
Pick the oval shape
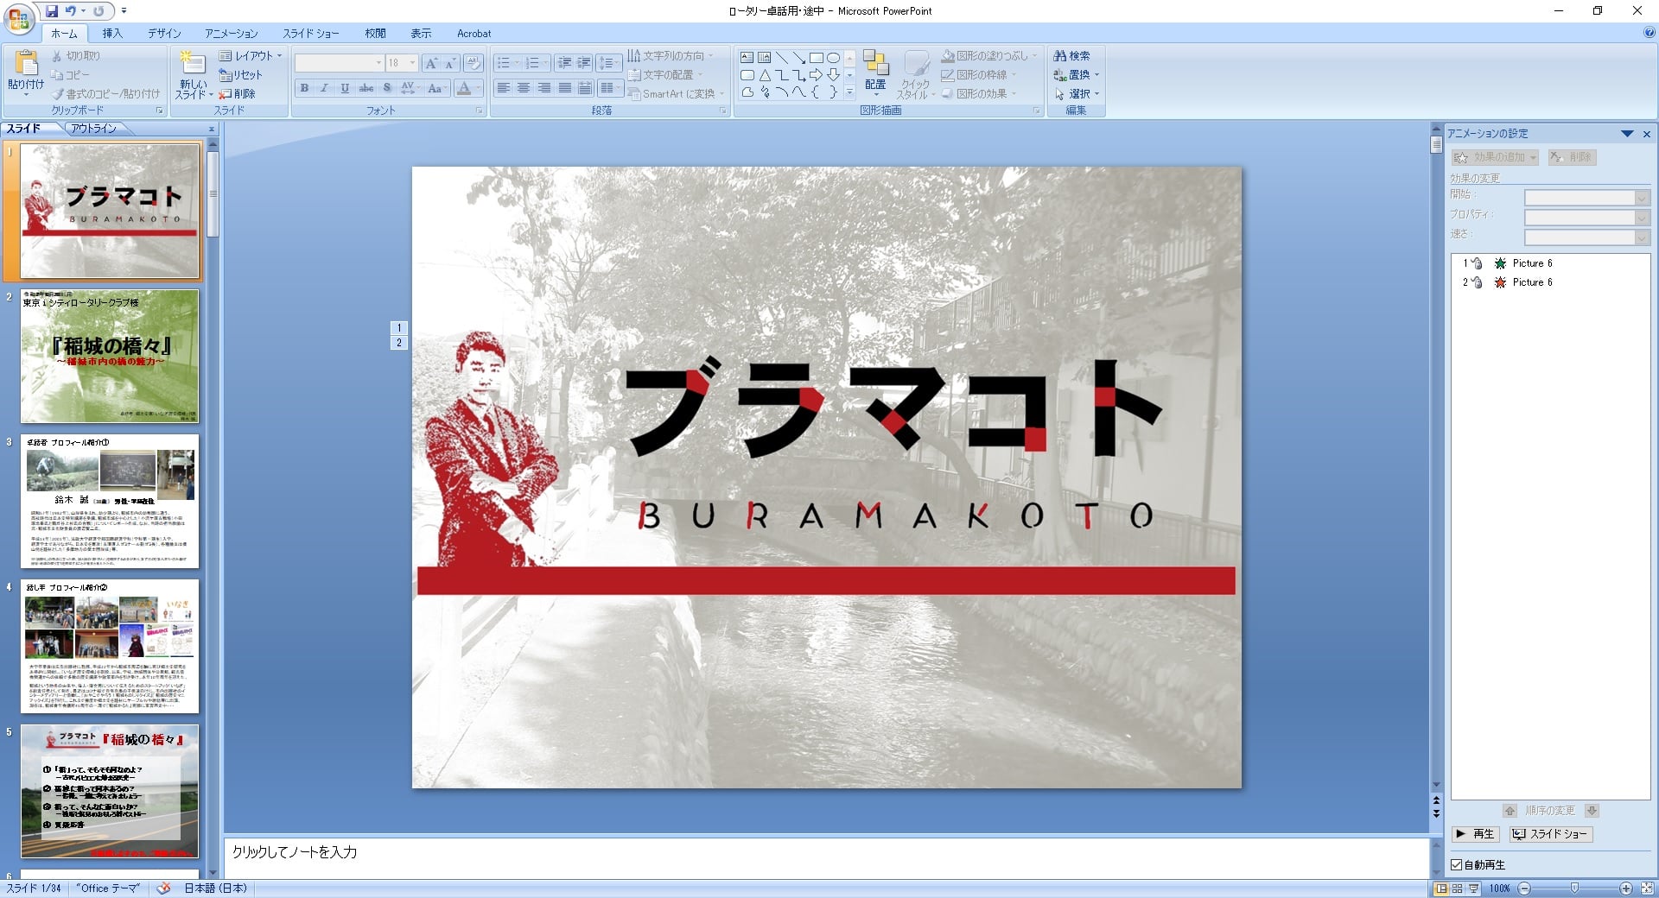coord(833,58)
